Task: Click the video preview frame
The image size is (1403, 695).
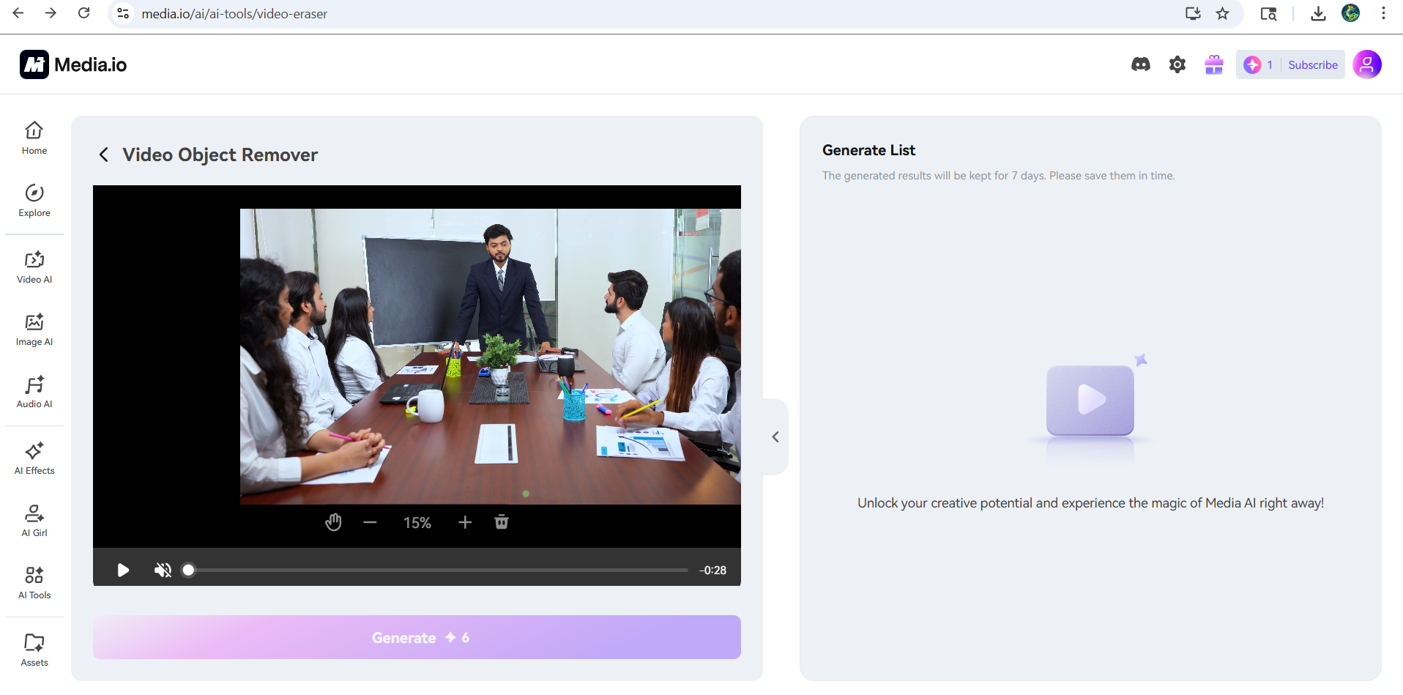Action: tap(491, 357)
